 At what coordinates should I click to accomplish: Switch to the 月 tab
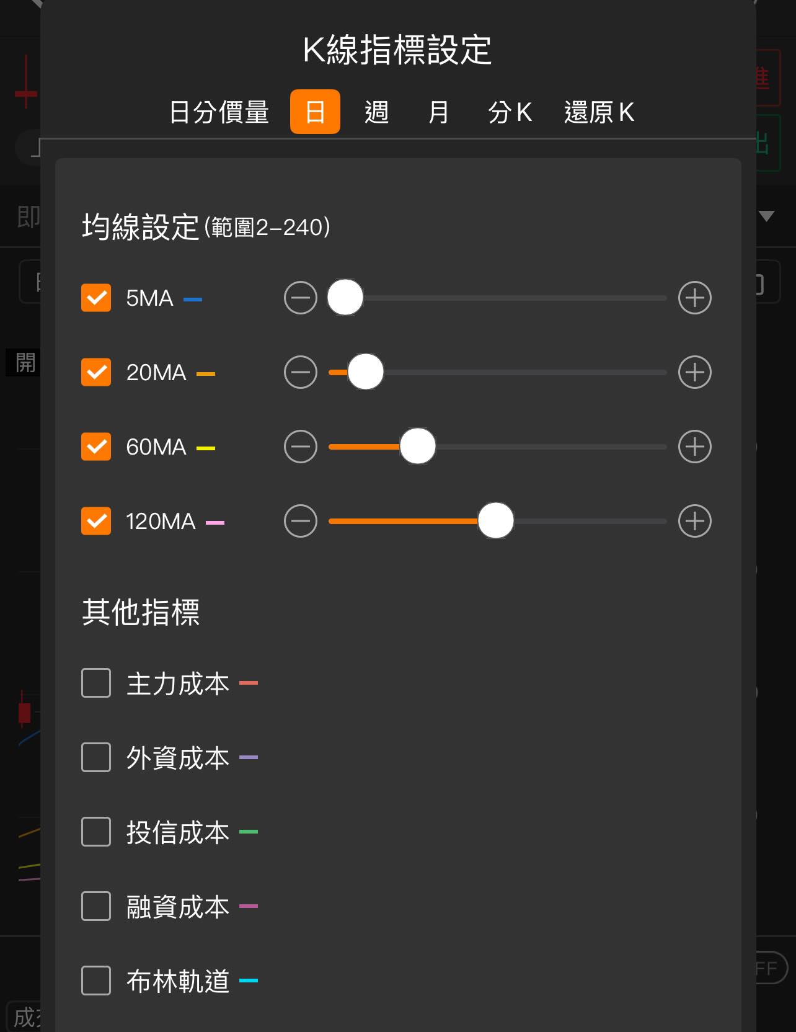[x=438, y=112]
